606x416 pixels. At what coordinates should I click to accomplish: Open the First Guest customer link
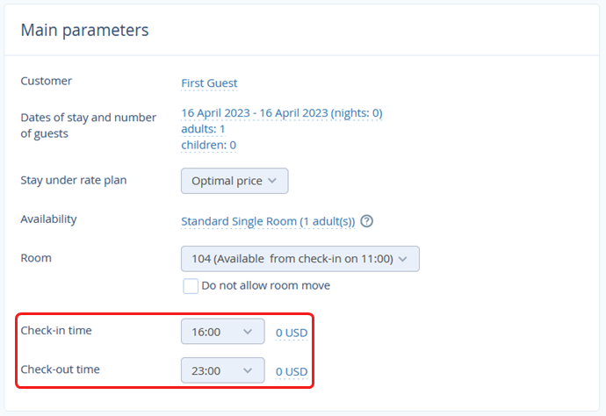pos(209,83)
